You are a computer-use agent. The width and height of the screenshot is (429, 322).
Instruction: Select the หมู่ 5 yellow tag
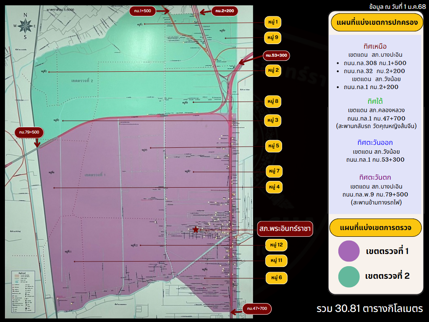[x=273, y=147]
